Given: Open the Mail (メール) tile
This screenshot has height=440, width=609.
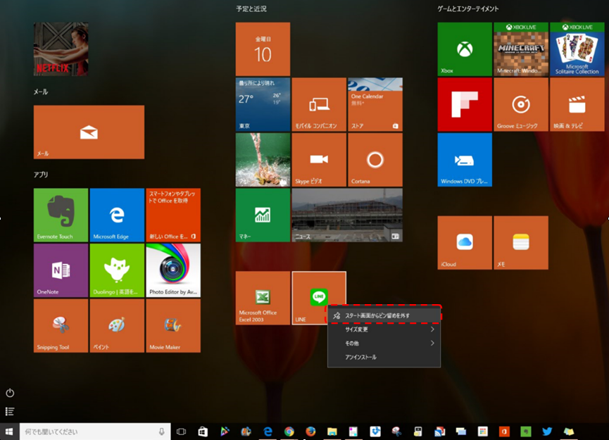Looking at the screenshot, I should pyautogui.click(x=89, y=132).
